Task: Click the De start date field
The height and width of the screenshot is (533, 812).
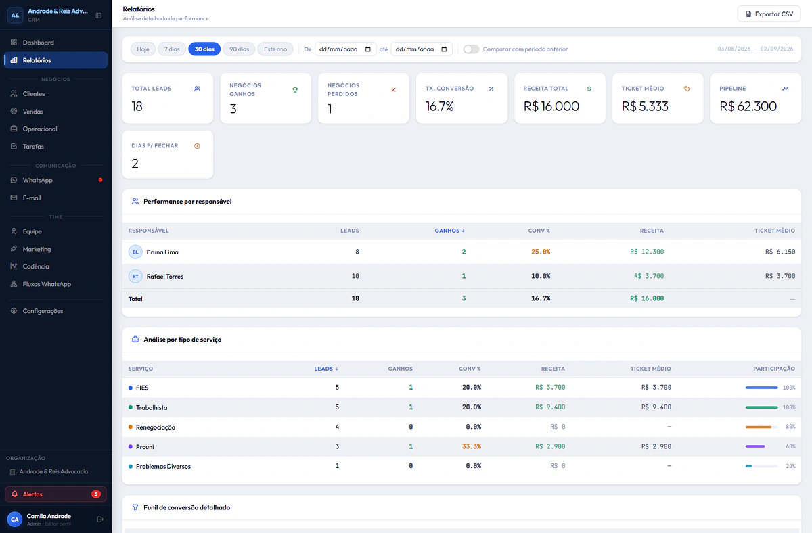Action: [x=345, y=49]
